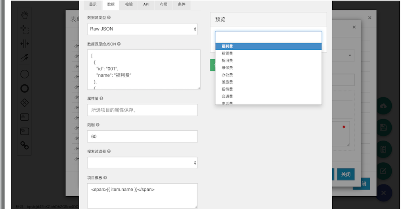The height and width of the screenshot is (209, 406).
Task: Choose 福利费 from the preview list
Action: pyautogui.click(x=227, y=46)
